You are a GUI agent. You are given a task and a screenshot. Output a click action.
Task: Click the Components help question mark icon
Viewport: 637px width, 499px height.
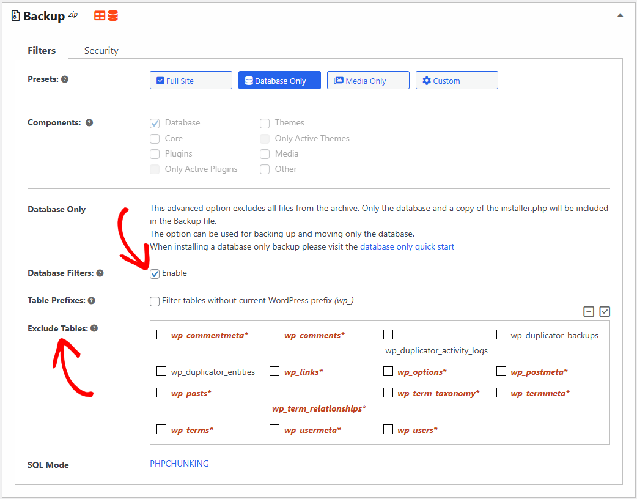(89, 123)
